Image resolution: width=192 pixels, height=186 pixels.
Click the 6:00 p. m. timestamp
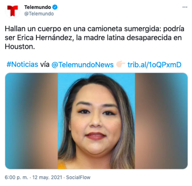16,177
